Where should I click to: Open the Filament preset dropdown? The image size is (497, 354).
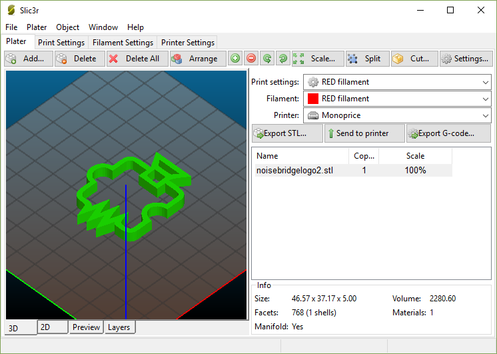(397, 99)
